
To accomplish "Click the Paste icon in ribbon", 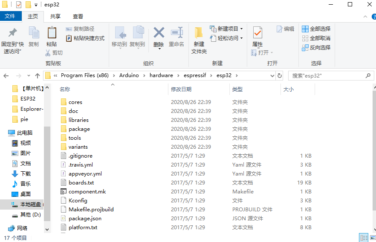I will point(52,33).
